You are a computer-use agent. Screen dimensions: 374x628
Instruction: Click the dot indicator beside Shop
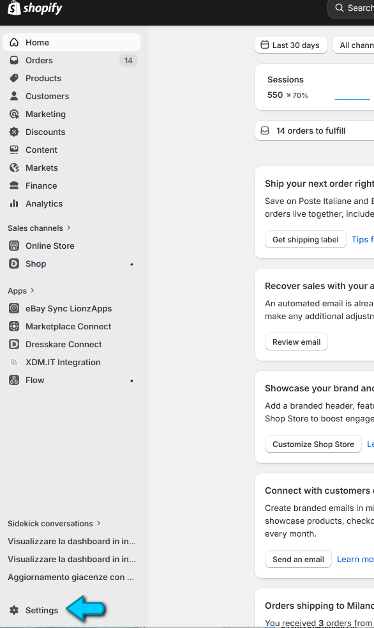(x=131, y=264)
